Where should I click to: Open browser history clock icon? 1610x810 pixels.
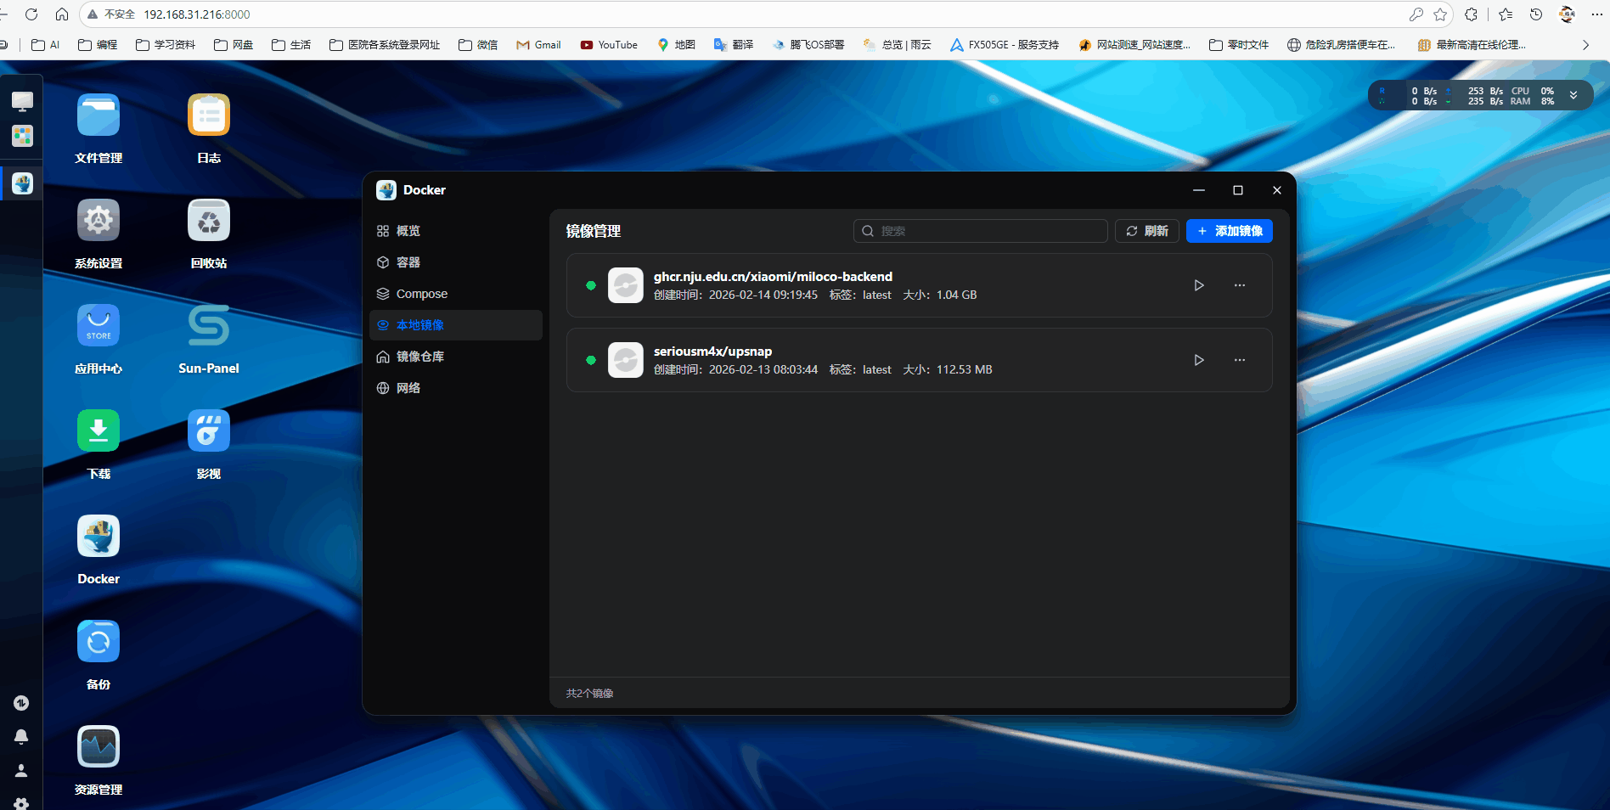pos(1536,14)
